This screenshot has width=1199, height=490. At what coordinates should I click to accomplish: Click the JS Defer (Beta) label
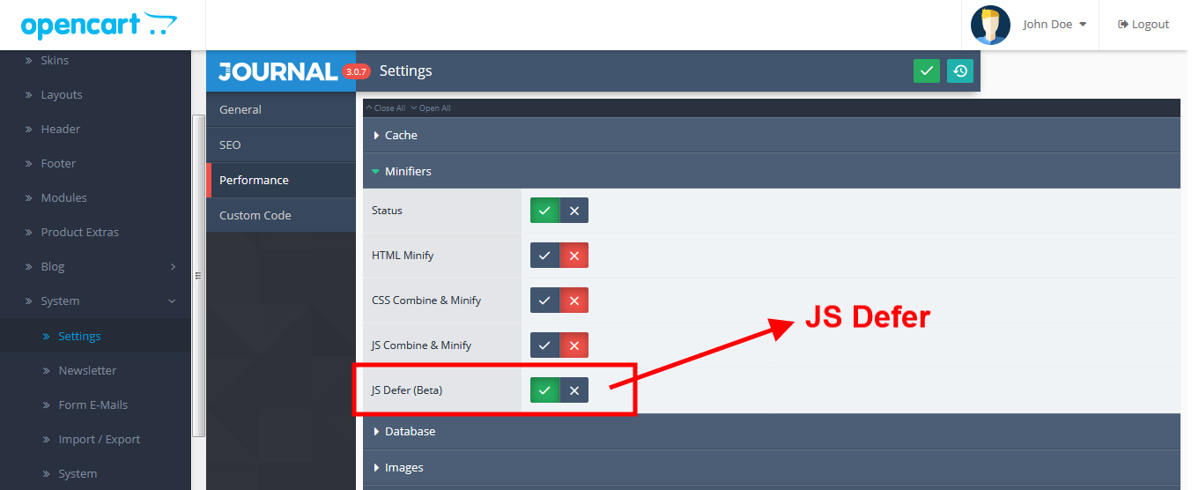click(x=407, y=390)
